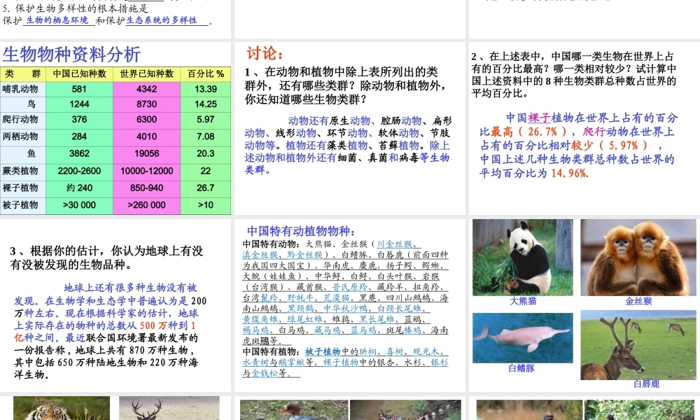Open the 中华秋沙鸭 hyperlink
The image size is (700, 420).
[345, 309]
